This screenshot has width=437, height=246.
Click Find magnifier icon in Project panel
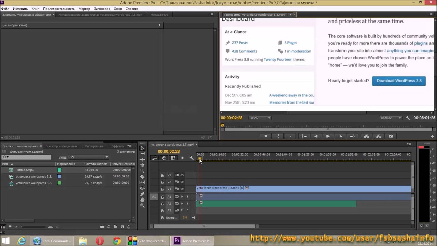coord(109,227)
